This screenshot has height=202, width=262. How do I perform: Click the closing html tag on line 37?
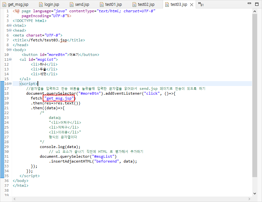click(21, 186)
